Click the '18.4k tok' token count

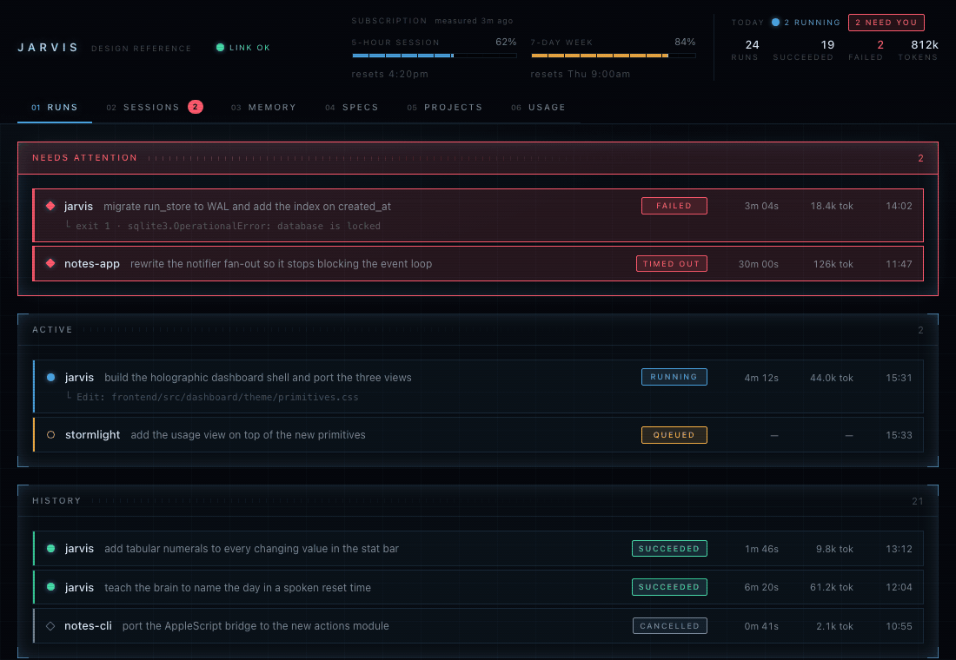[x=832, y=206]
